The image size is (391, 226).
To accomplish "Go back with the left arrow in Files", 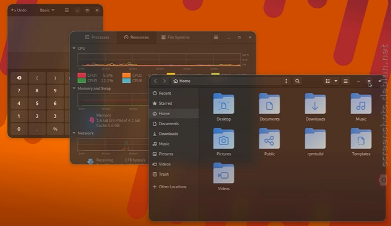I will (x=155, y=81).
